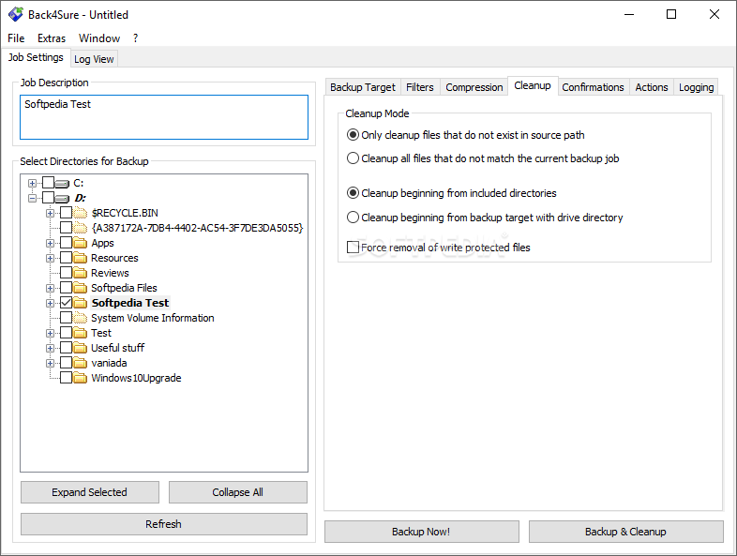Switch to the Job Settings tab
Image resolution: width=737 pixels, height=556 pixels.
point(36,57)
